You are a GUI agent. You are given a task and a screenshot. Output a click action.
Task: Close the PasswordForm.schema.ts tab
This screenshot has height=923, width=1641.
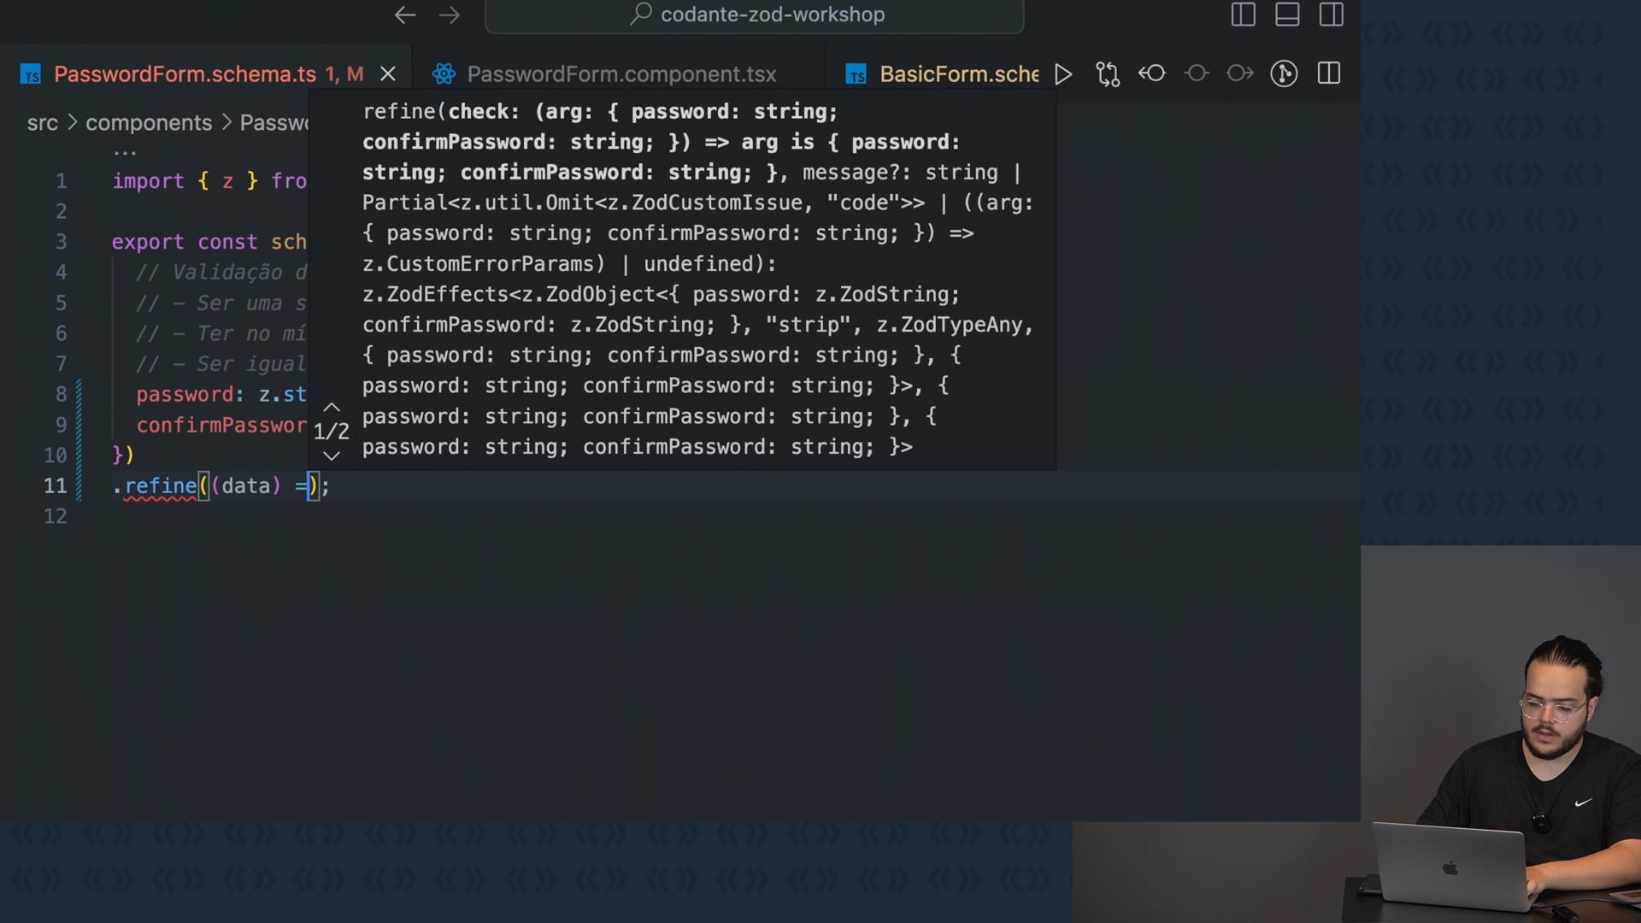click(x=388, y=74)
